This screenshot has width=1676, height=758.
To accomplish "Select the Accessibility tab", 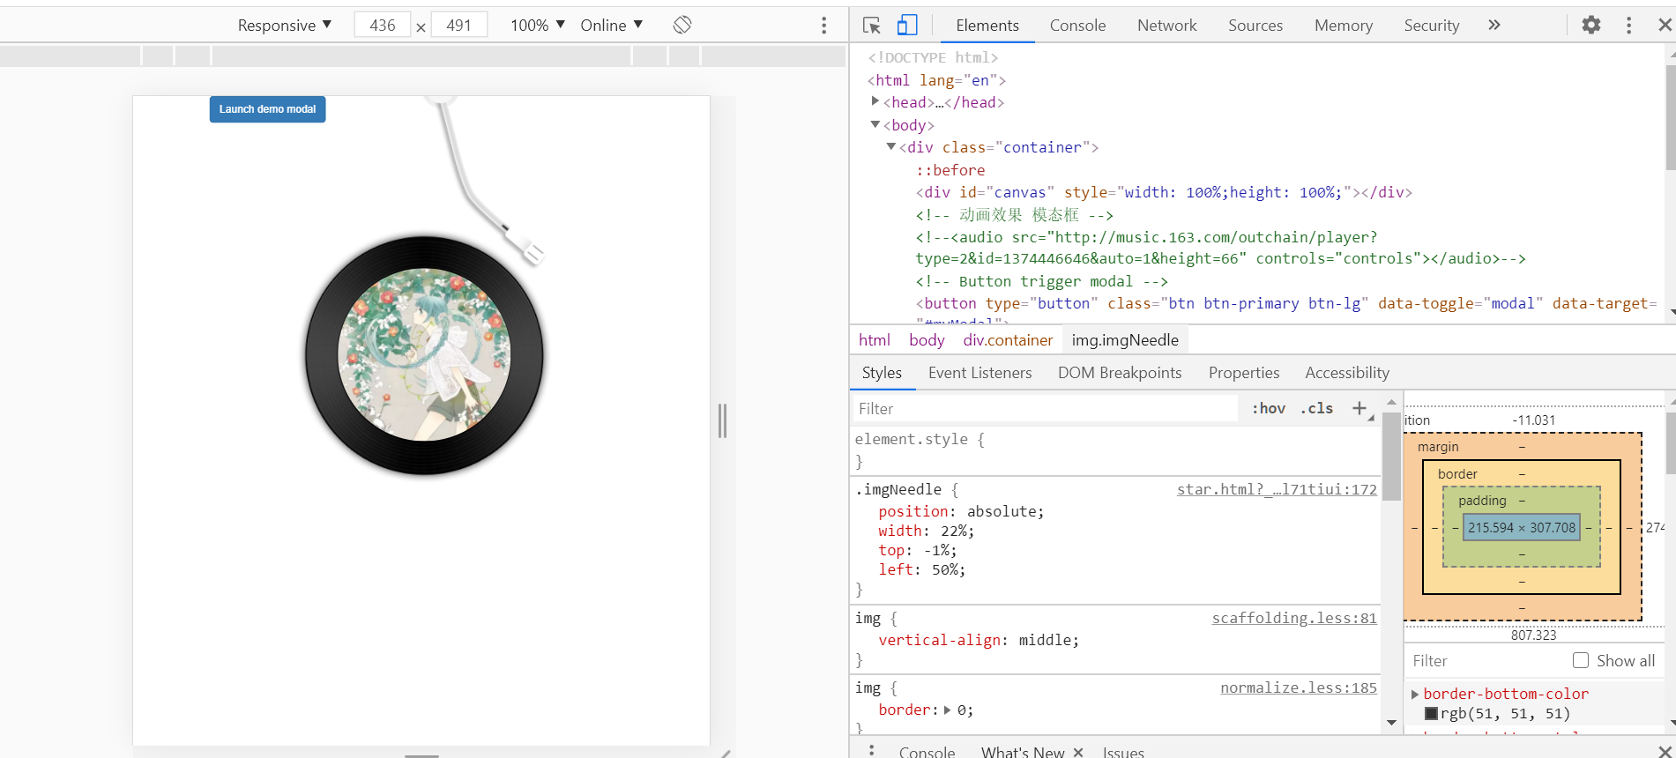I will click(1347, 373).
